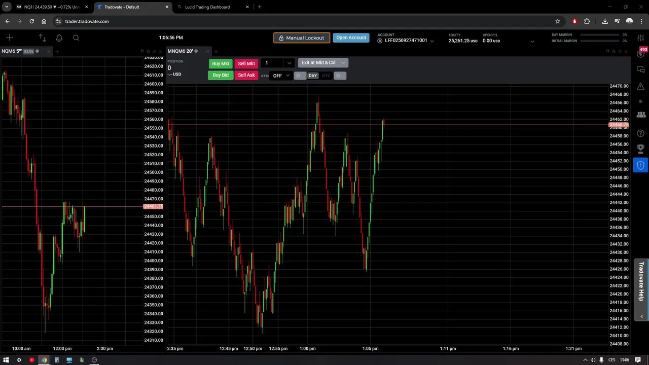The width and height of the screenshot is (649, 365).
Task: Click Buy Mkt button
Action: (x=221, y=63)
